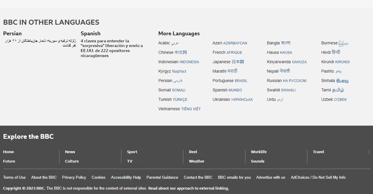The height and width of the screenshot is (194, 373).
Task: Open the Russian НА РУССКОМ site
Action: [286, 81]
